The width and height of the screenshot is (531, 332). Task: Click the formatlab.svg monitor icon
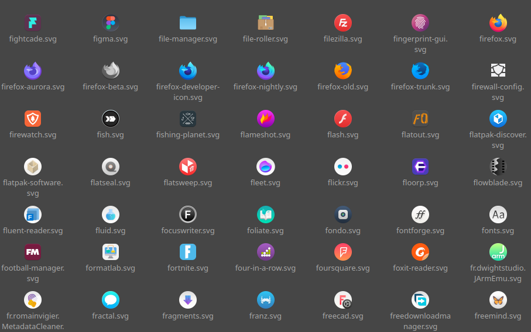(x=111, y=252)
